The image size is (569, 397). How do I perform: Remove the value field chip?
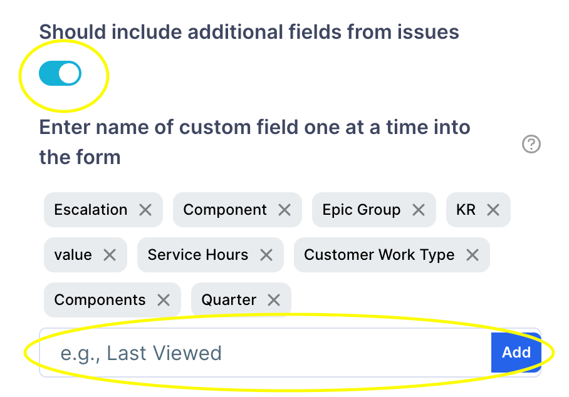pyautogui.click(x=110, y=255)
